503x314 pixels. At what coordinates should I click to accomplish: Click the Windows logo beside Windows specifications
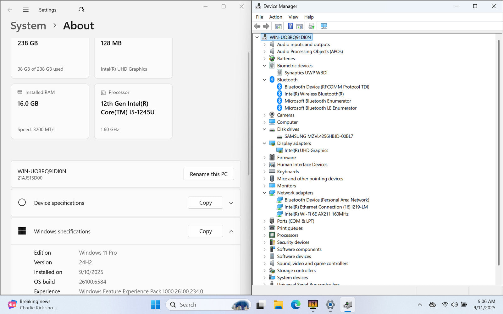click(x=22, y=231)
